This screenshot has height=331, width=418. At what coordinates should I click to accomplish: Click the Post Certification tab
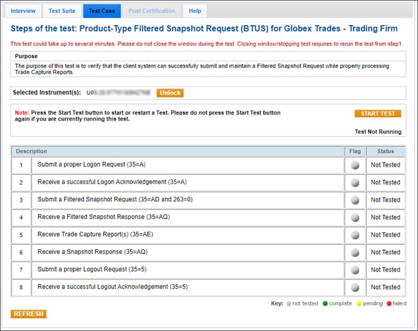tap(152, 11)
